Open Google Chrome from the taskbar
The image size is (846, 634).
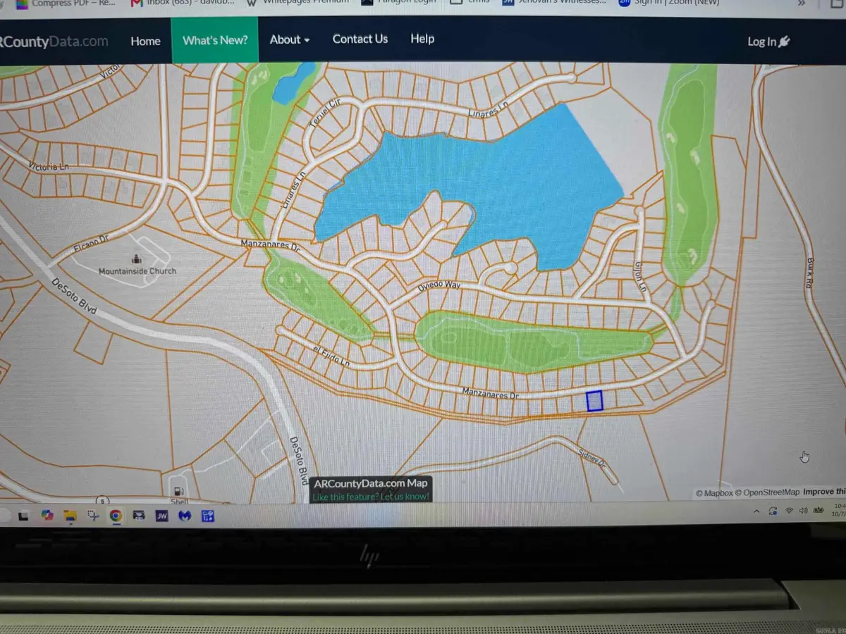click(x=116, y=515)
